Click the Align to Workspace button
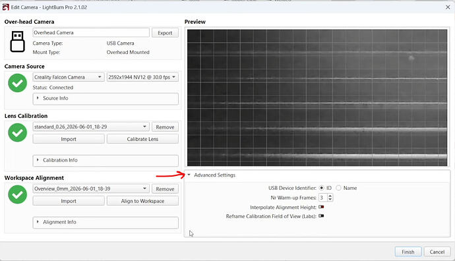455x261 pixels. click(x=142, y=201)
